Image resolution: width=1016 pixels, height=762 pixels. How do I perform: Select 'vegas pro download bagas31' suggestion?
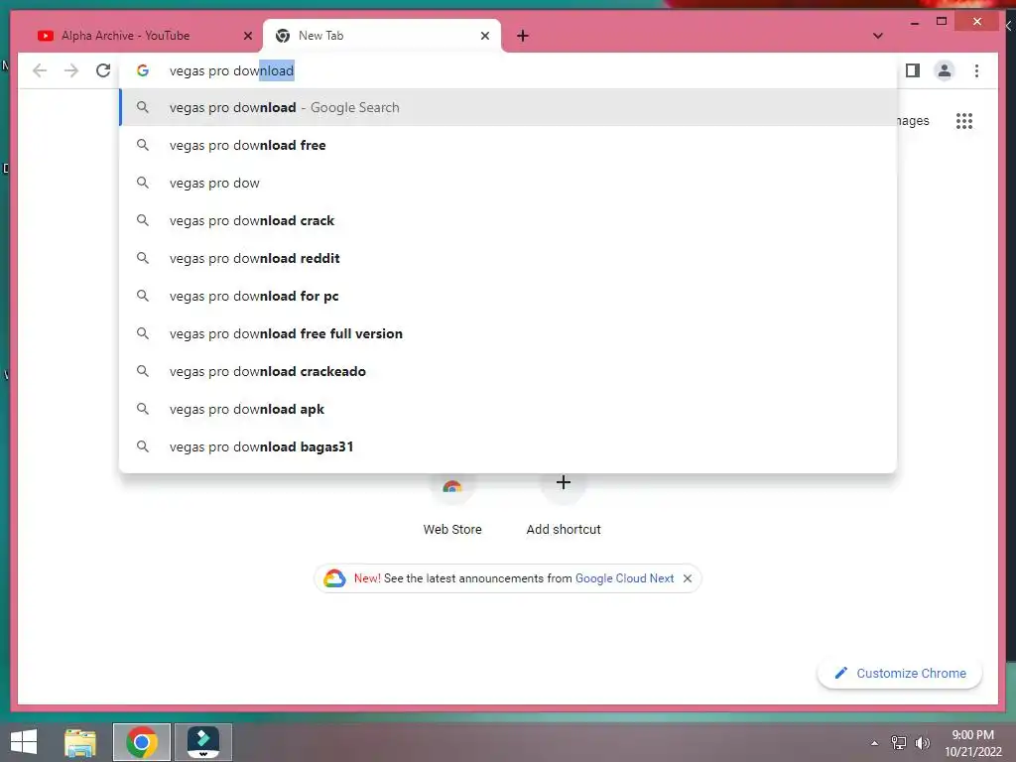[x=508, y=446]
